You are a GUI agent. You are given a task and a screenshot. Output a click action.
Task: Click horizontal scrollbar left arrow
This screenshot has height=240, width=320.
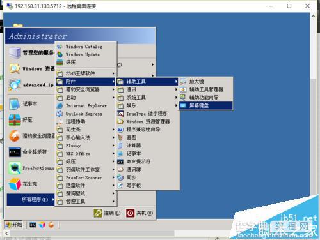[6, 234]
